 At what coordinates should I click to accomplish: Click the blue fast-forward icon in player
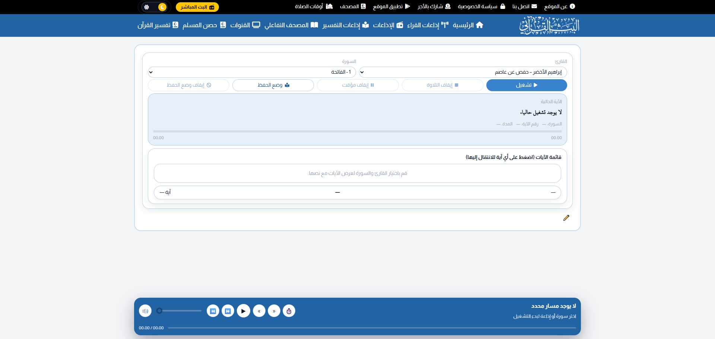228,311
